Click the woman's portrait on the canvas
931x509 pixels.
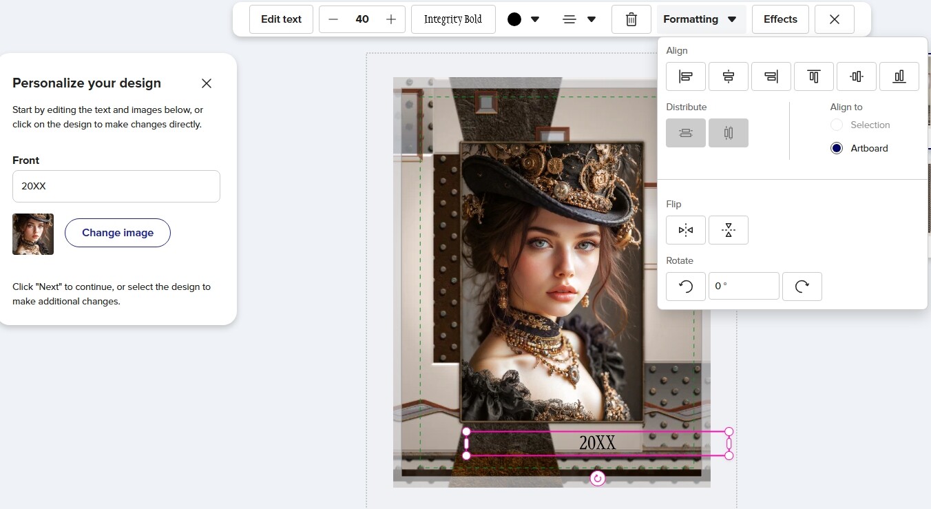552,282
